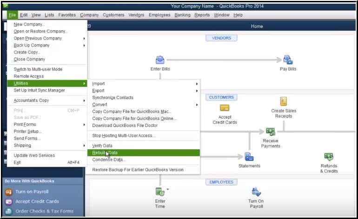Choose Stop Hosting Multi-User Access
Image resolution: width=358 pixels, height=219 pixels.
tap(144, 136)
